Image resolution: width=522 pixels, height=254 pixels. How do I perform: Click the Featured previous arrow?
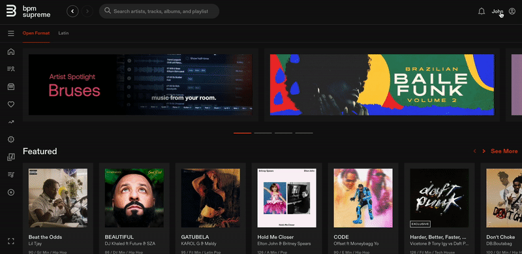tap(475, 151)
